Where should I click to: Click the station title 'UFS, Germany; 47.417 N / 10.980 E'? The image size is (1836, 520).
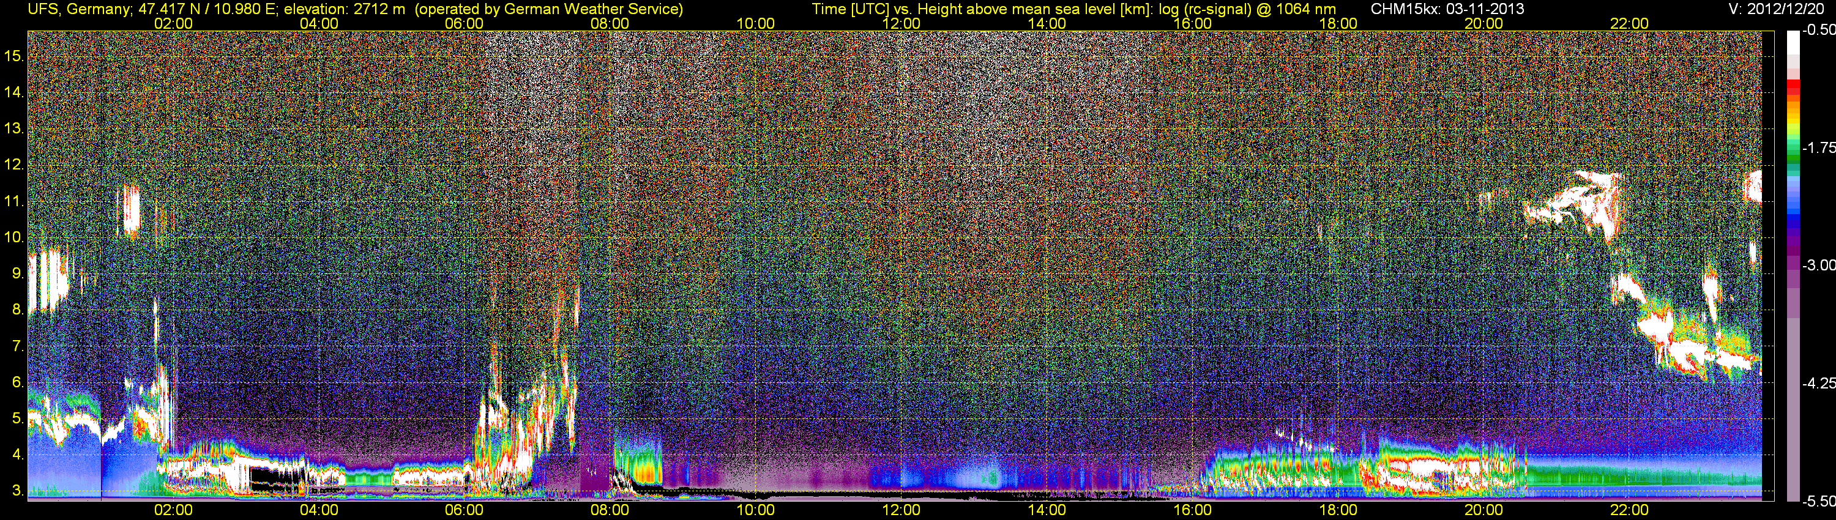pos(152,9)
